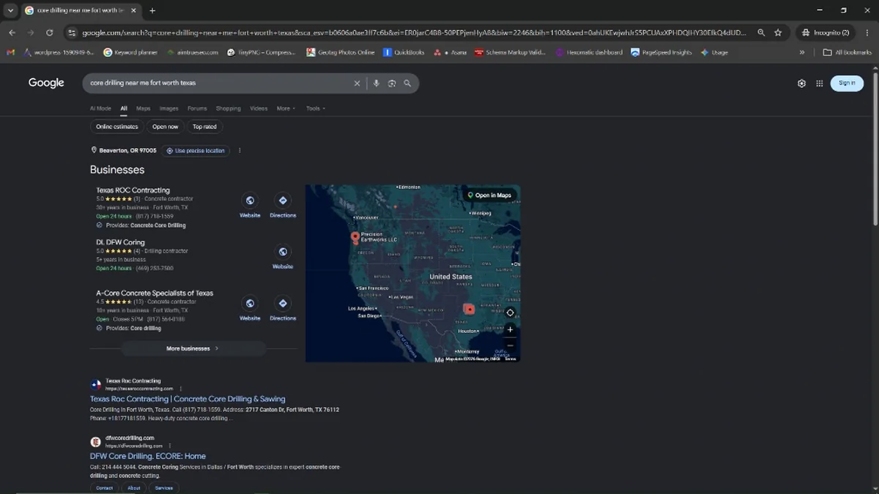Expand More businesses listing

click(193, 348)
